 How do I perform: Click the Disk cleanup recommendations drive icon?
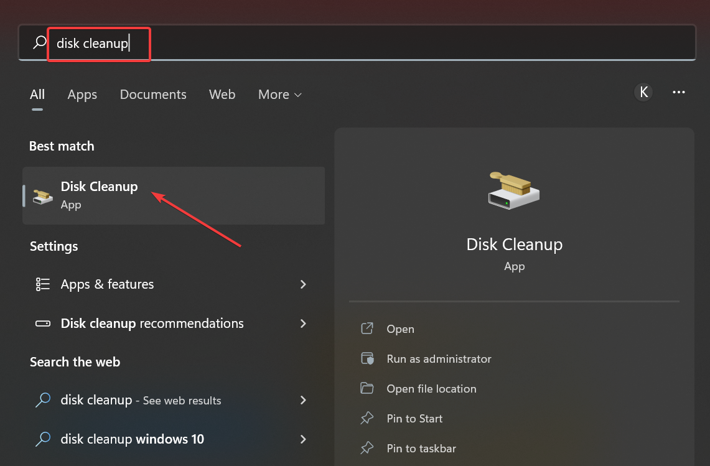click(x=43, y=324)
